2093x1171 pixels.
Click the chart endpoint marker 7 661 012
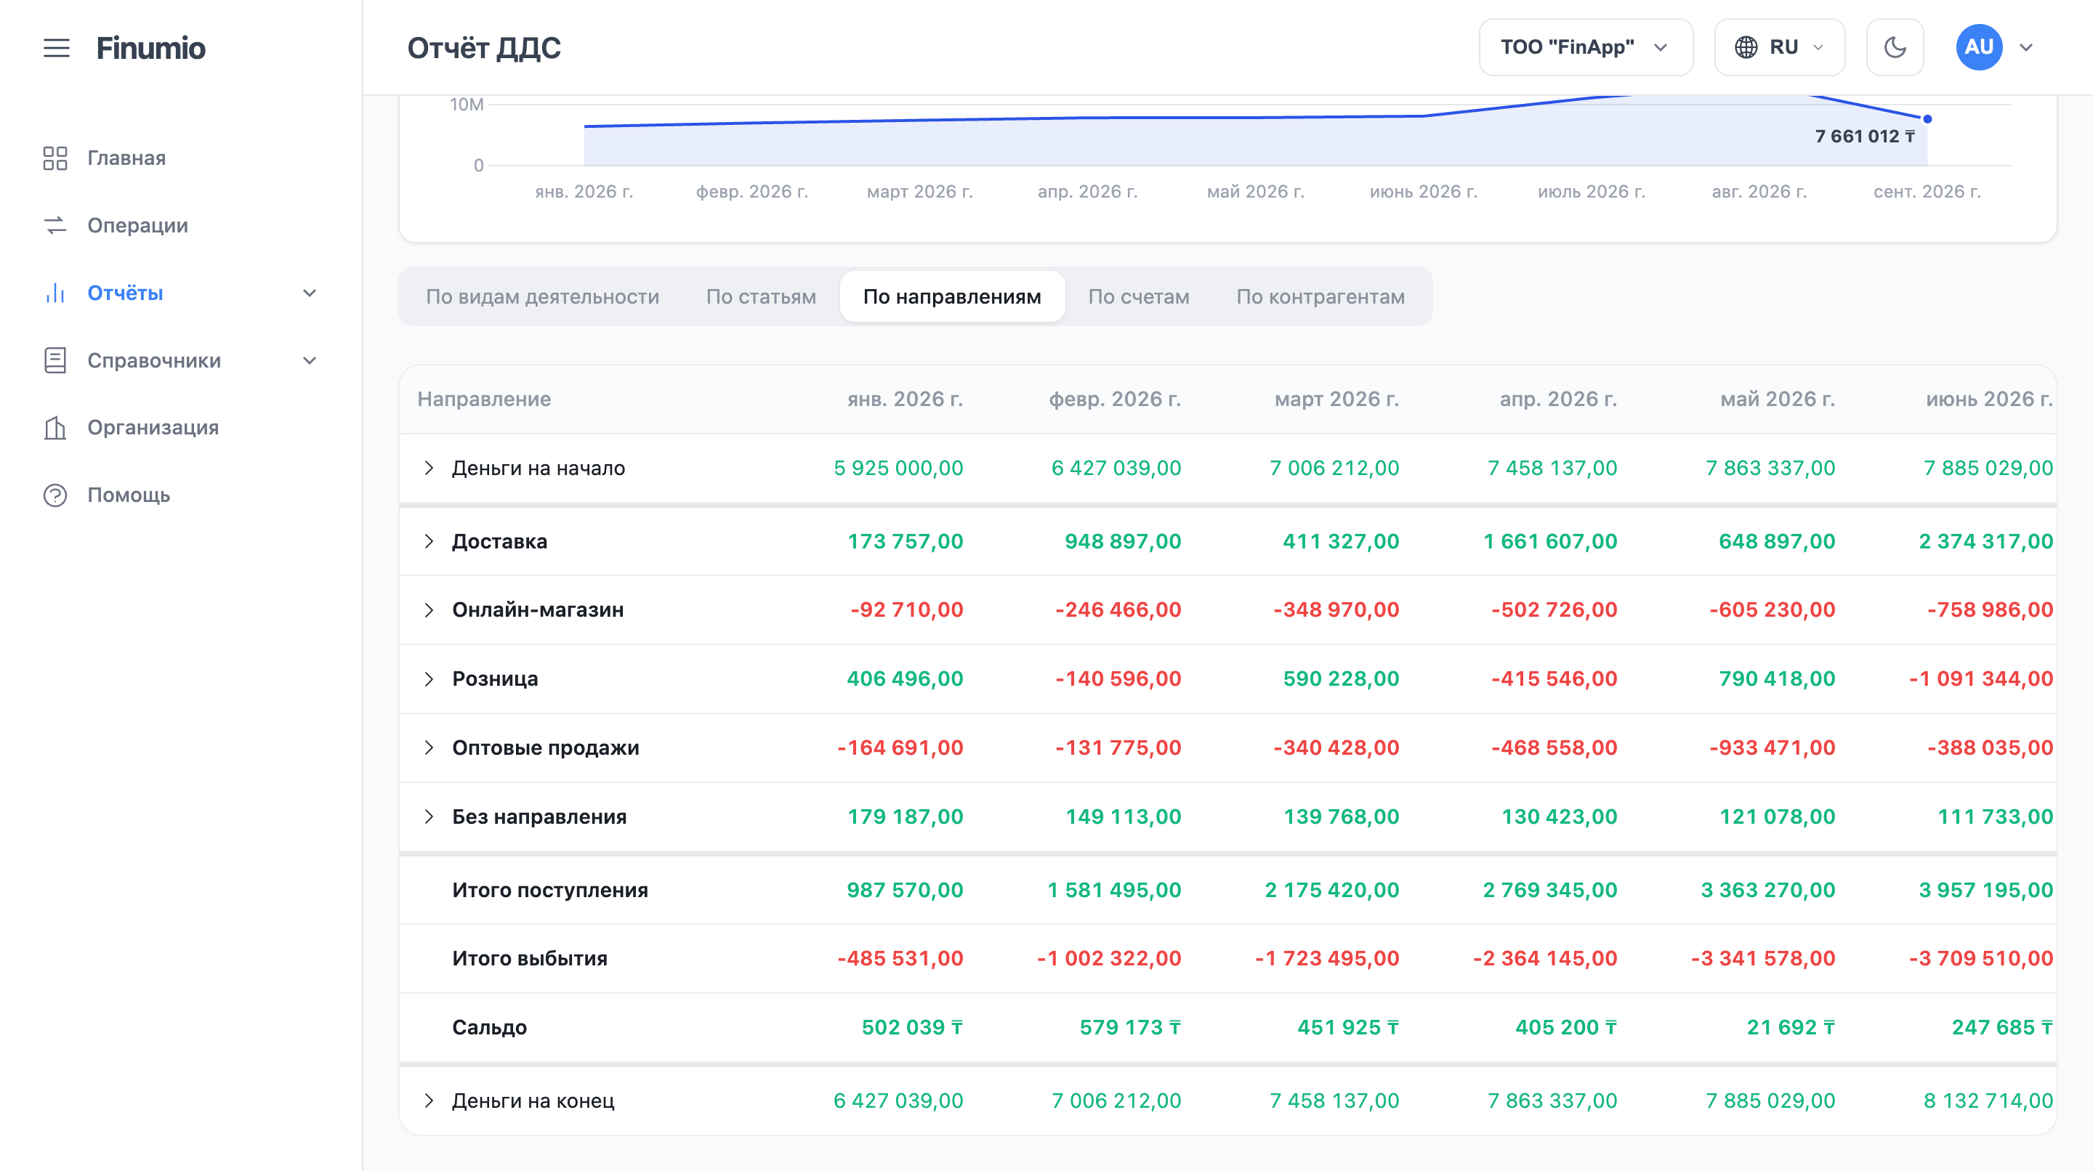click(1927, 119)
